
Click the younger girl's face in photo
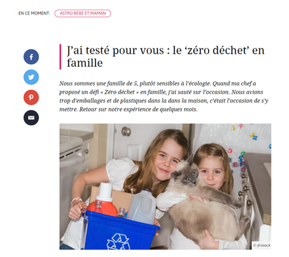(x=211, y=172)
